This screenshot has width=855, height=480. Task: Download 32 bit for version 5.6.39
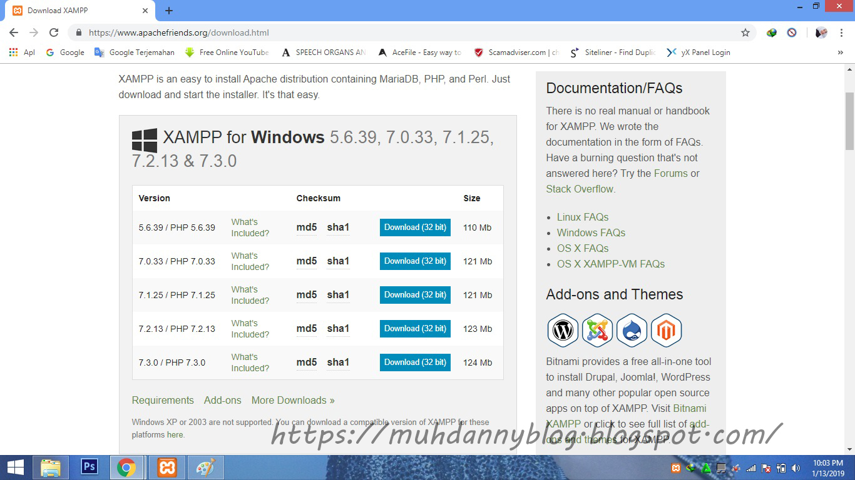pyautogui.click(x=415, y=227)
